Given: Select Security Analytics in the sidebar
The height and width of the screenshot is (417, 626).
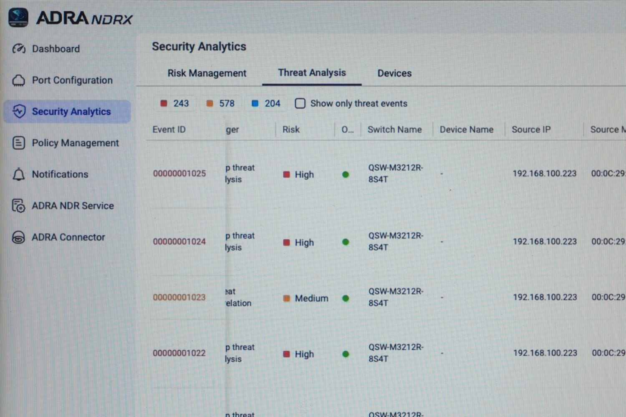Looking at the screenshot, I should coord(68,112).
